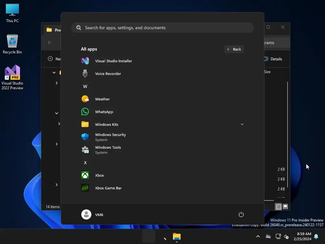Click the muted volume tray icon
Image resolution: width=325 pixels, height=244 pixels.
(x=286, y=236)
